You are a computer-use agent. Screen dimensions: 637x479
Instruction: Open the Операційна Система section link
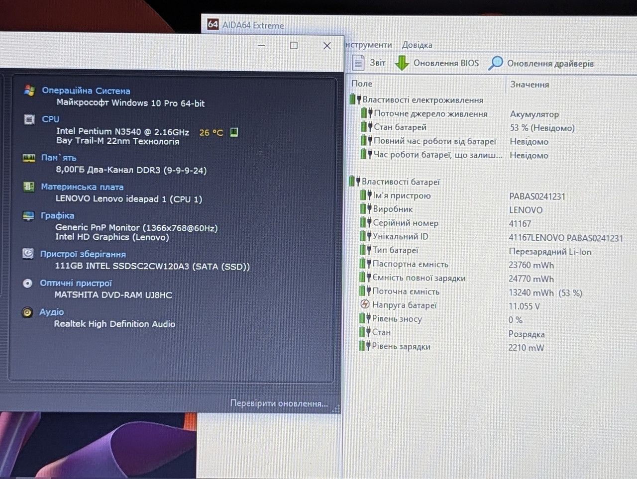pos(86,91)
